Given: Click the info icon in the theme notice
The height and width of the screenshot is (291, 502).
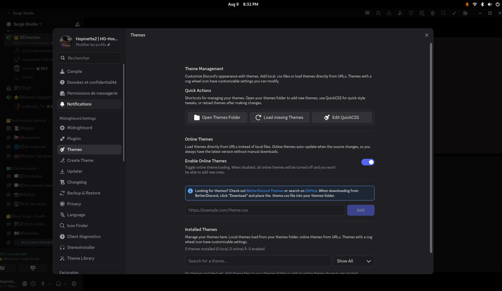Looking at the screenshot, I should click(x=190, y=191).
